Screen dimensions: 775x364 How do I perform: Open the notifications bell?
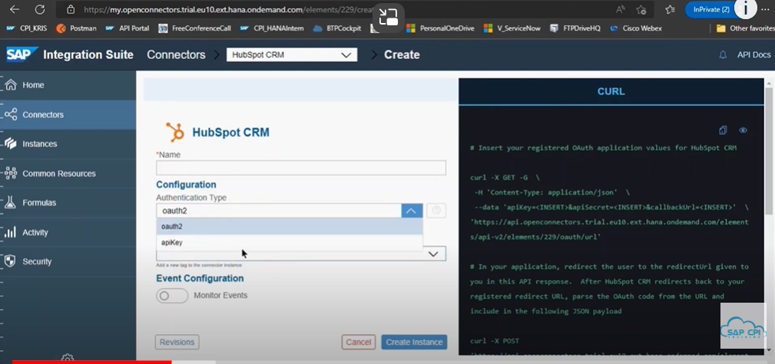(723, 54)
